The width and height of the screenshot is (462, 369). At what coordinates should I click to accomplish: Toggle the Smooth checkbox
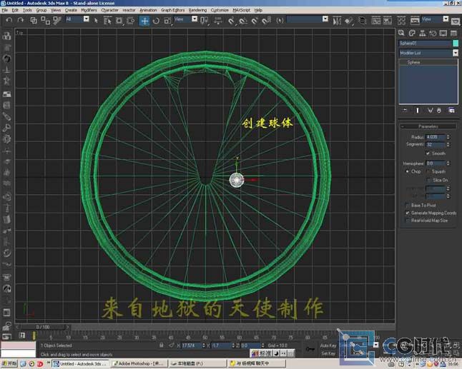(428, 153)
